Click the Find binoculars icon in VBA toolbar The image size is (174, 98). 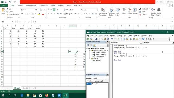coord(108,39)
